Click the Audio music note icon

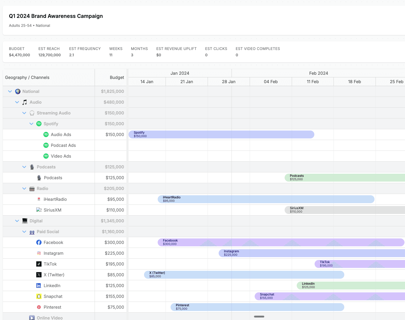pos(25,102)
